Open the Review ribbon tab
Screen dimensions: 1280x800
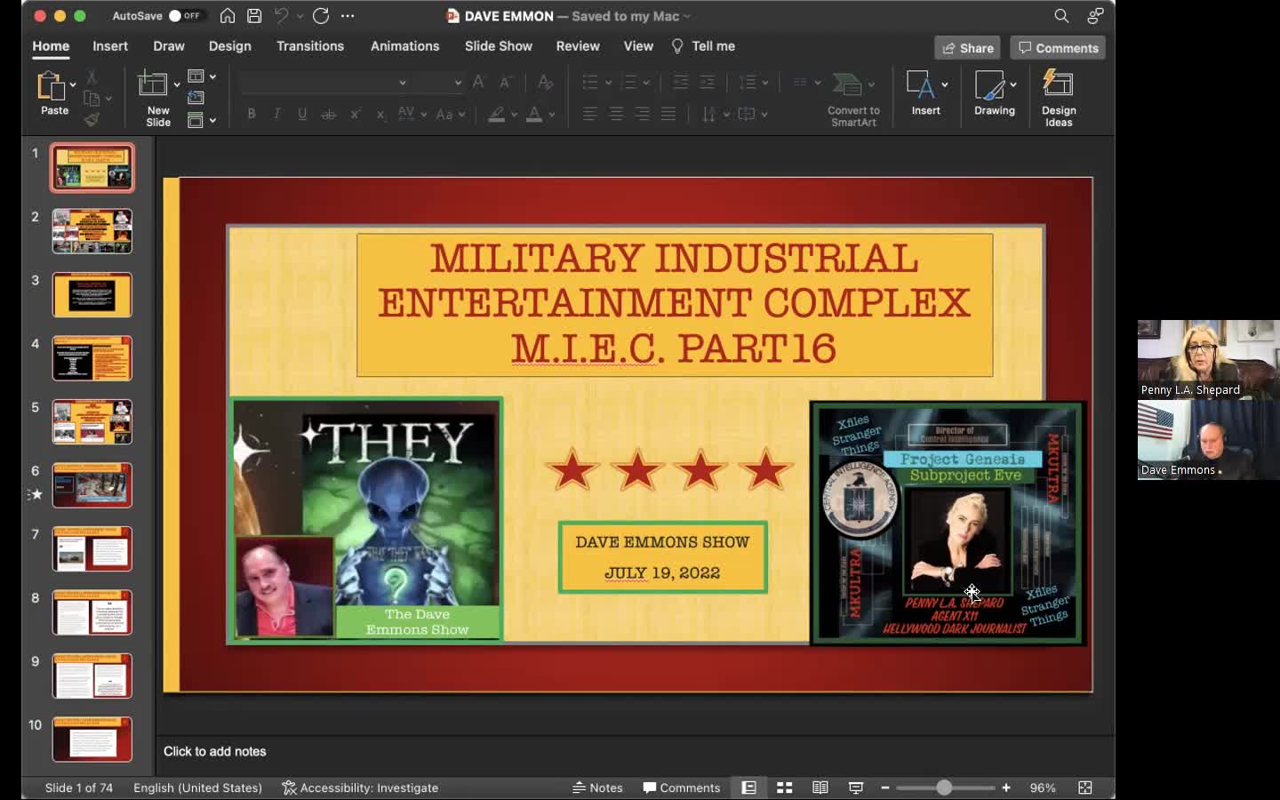coord(578,46)
